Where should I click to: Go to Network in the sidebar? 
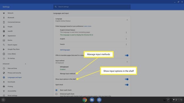pyautogui.click(x=10, y=13)
